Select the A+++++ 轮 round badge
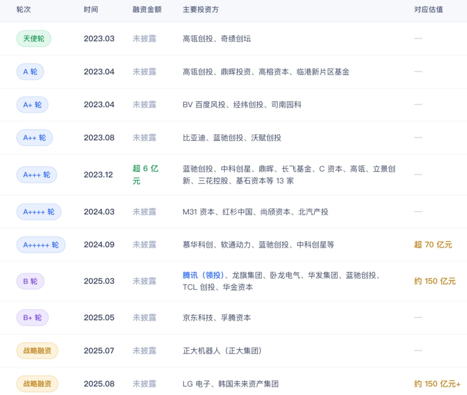Screen dimensions: 467x395 [41, 245]
